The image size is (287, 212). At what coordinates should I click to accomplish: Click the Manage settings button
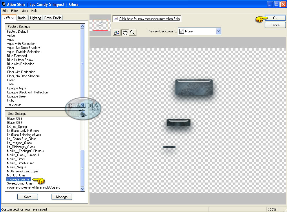pos(62,197)
